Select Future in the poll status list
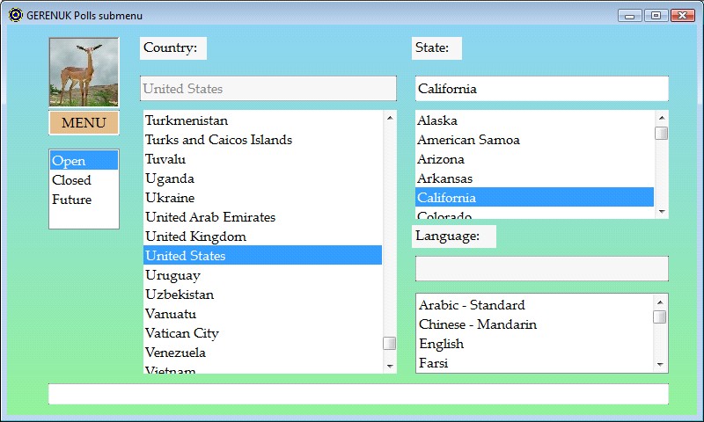Image resolution: width=704 pixels, height=422 pixels. click(71, 200)
